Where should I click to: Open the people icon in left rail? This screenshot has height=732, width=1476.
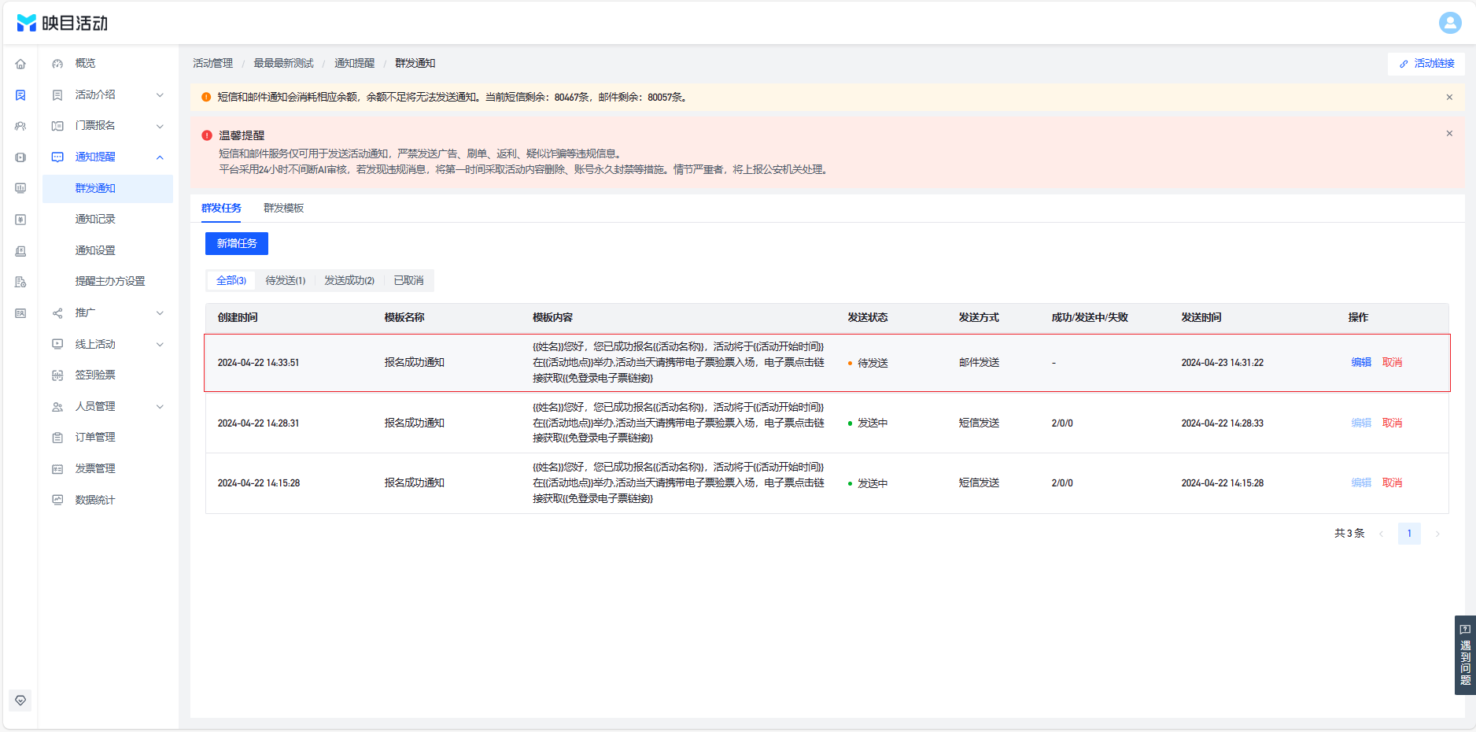click(x=20, y=126)
